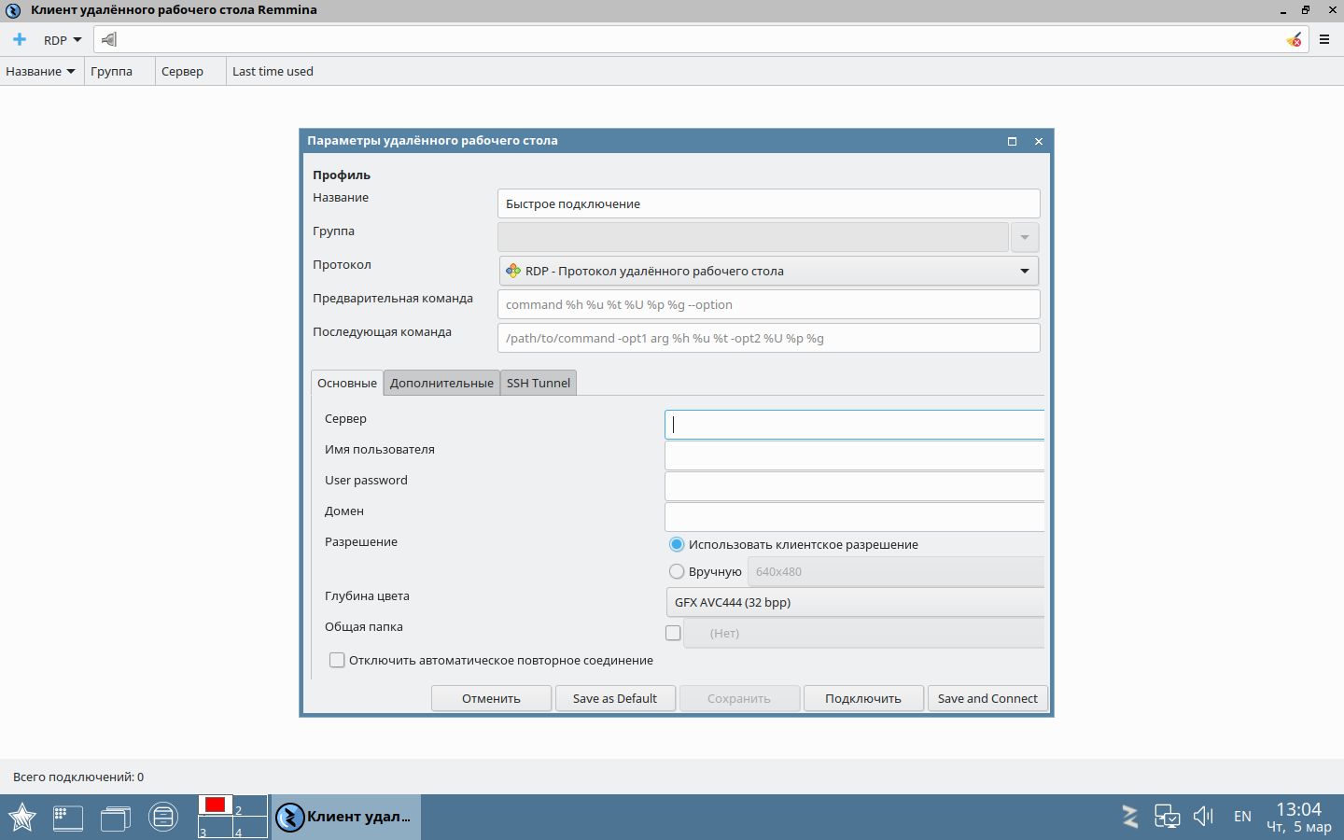Click the Имя пользователя input field
The image size is (1344, 840).
point(854,455)
